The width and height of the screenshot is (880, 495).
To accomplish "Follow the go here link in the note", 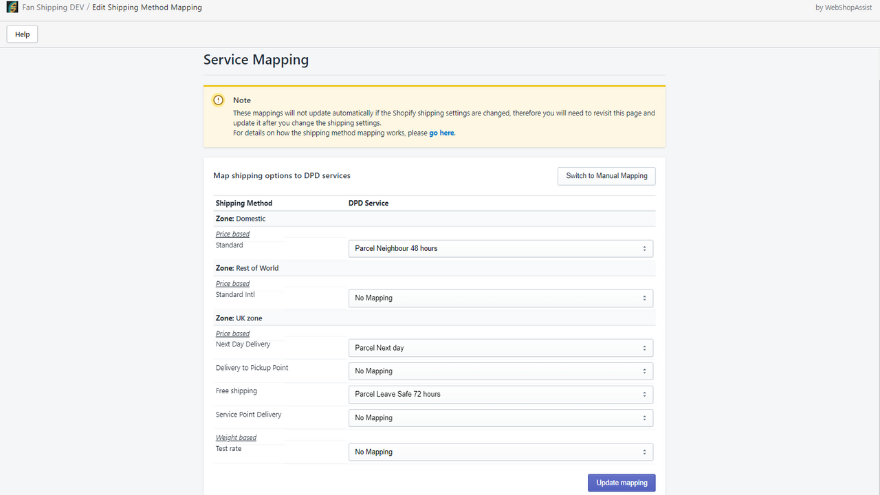I will coord(441,133).
